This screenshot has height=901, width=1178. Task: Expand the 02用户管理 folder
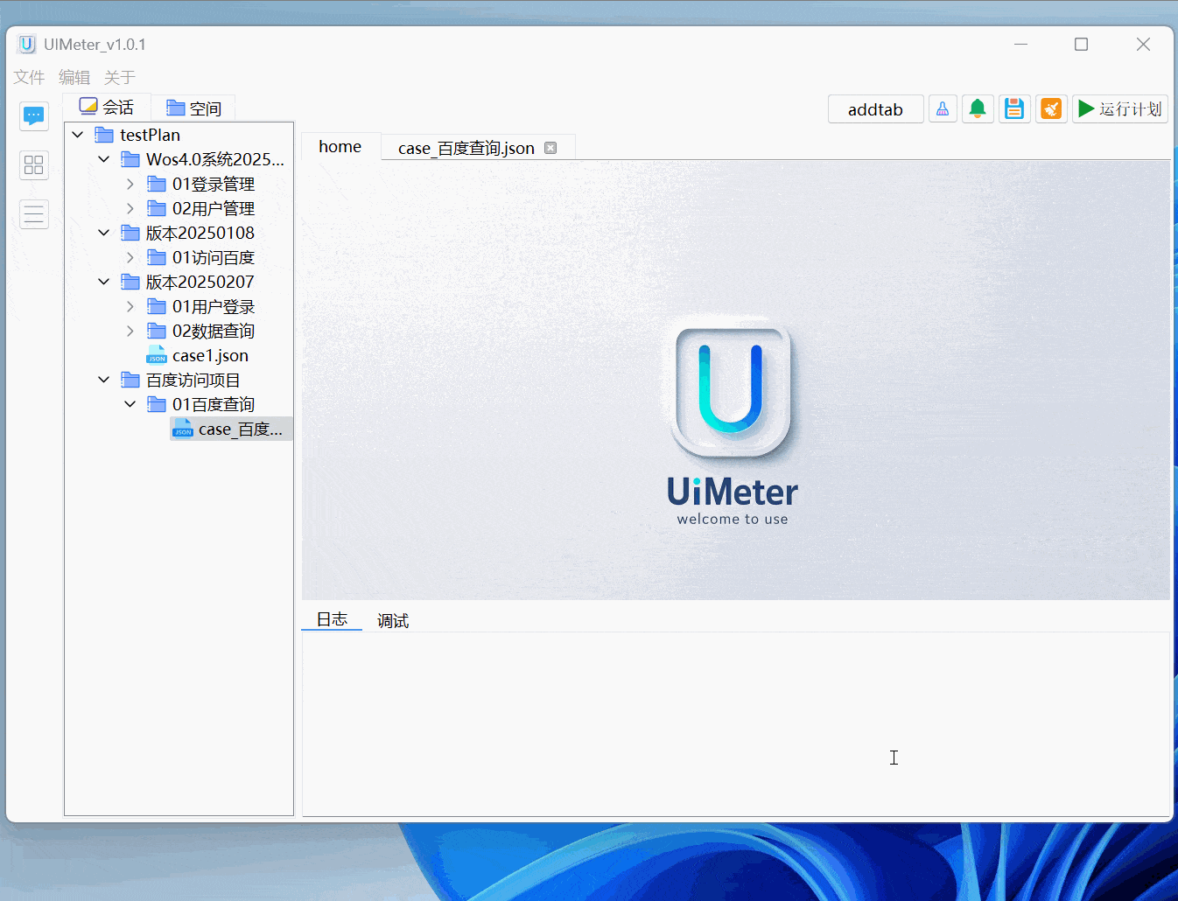point(130,208)
